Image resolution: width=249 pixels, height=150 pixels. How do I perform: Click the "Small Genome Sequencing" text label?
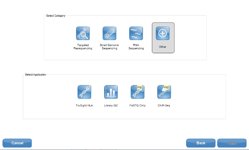click(110, 47)
